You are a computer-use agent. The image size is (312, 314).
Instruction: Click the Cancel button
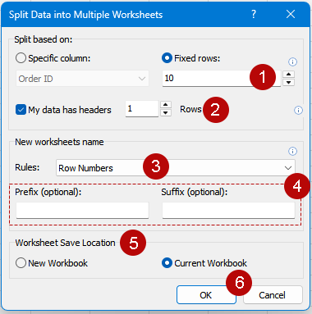tap(273, 295)
